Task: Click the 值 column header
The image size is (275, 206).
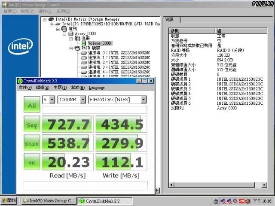Action: (241, 31)
